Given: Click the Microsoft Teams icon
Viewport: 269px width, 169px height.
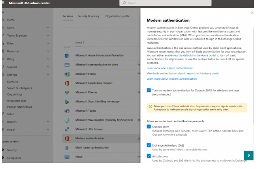Looking at the screenshot, I should click(67, 111).
